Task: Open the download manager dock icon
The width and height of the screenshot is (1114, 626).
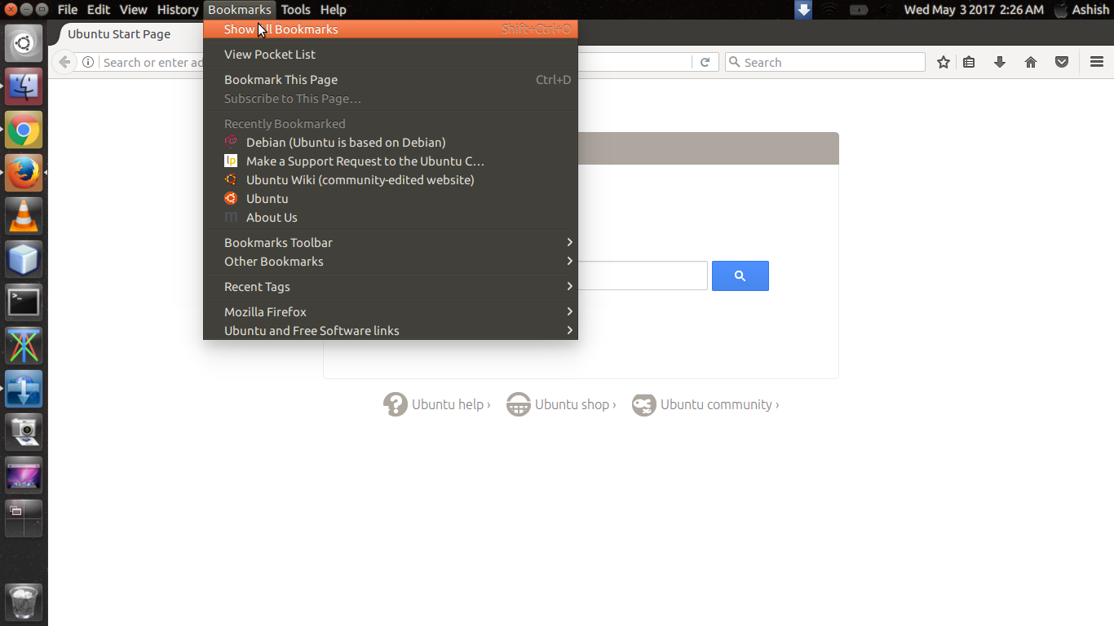Action: (24, 389)
